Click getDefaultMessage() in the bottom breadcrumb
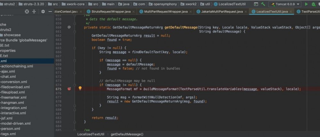Viewport: 320px width, 137px height. 127,134
